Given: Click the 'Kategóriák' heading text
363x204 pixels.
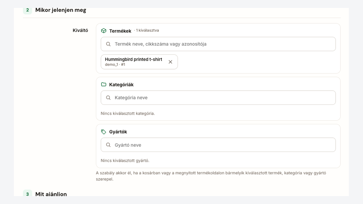Looking at the screenshot, I should click(x=121, y=85).
